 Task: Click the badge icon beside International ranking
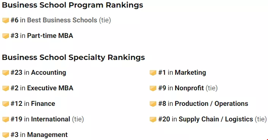pyautogui.click(x=5, y=120)
